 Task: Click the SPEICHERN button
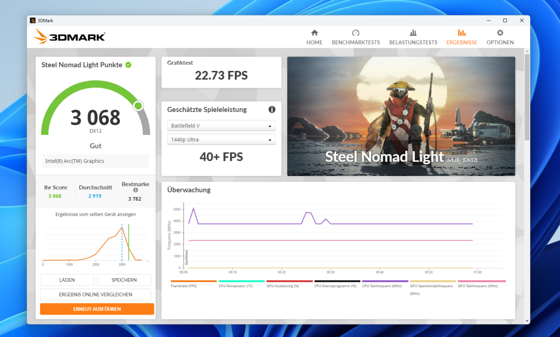click(124, 280)
